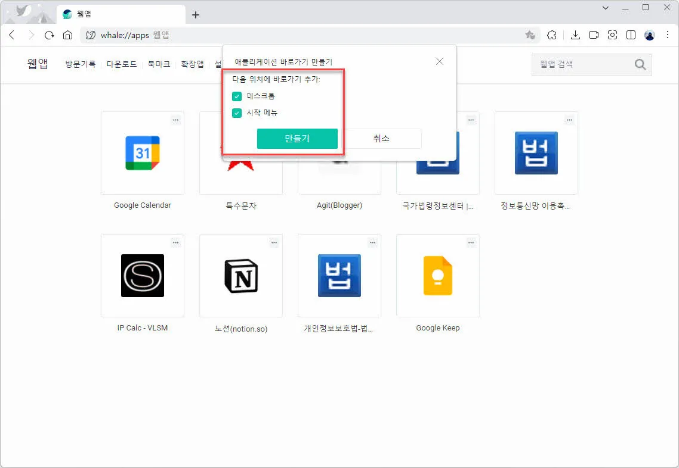Launch the 개인정보보호법 web app icon
The height and width of the screenshot is (468, 679).
pyautogui.click(x=339, y=276)
